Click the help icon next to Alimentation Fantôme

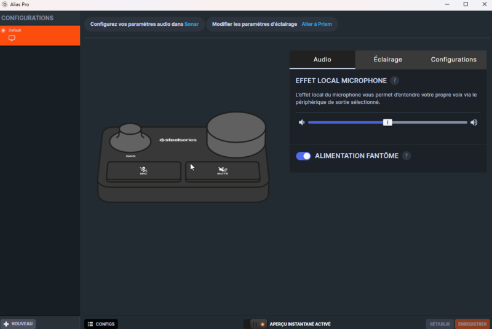coord(407,156)
